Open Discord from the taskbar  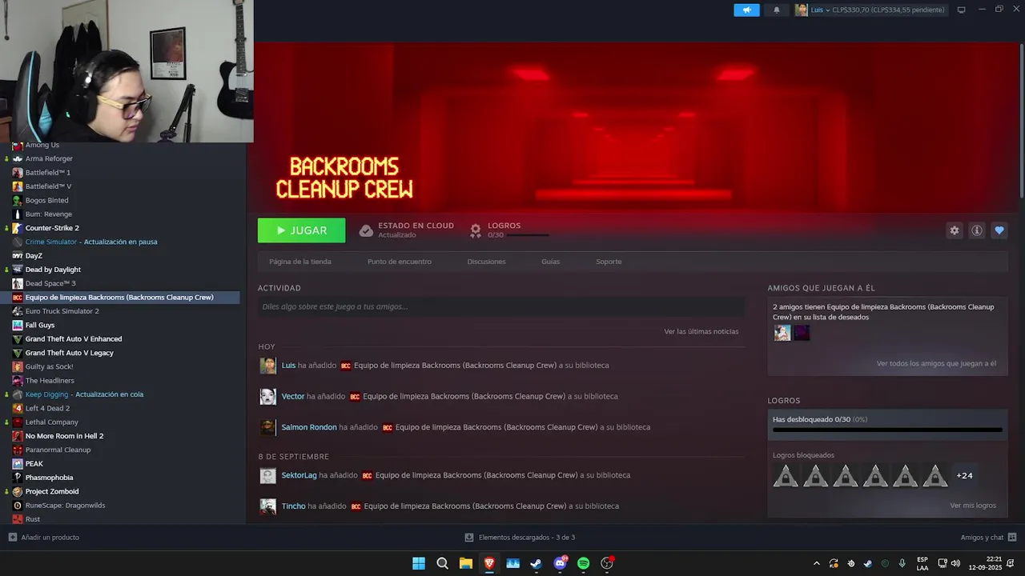[560, 563]
